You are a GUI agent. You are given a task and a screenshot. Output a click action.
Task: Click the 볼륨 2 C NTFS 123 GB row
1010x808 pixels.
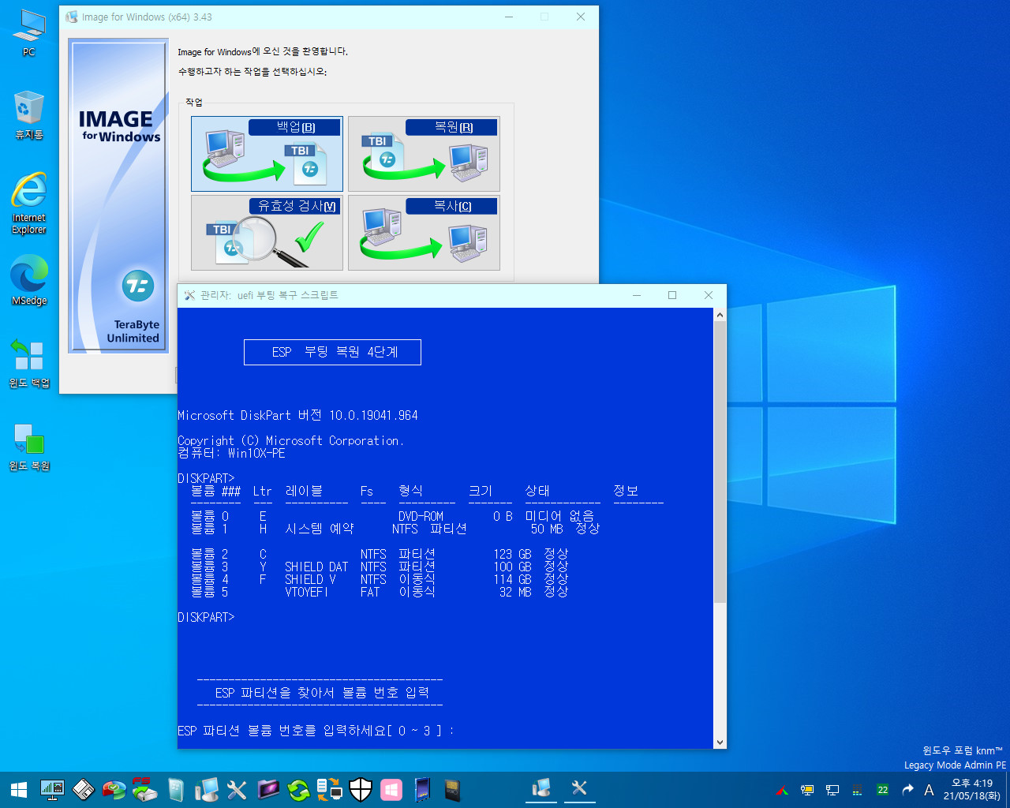[x=379, y=554]
